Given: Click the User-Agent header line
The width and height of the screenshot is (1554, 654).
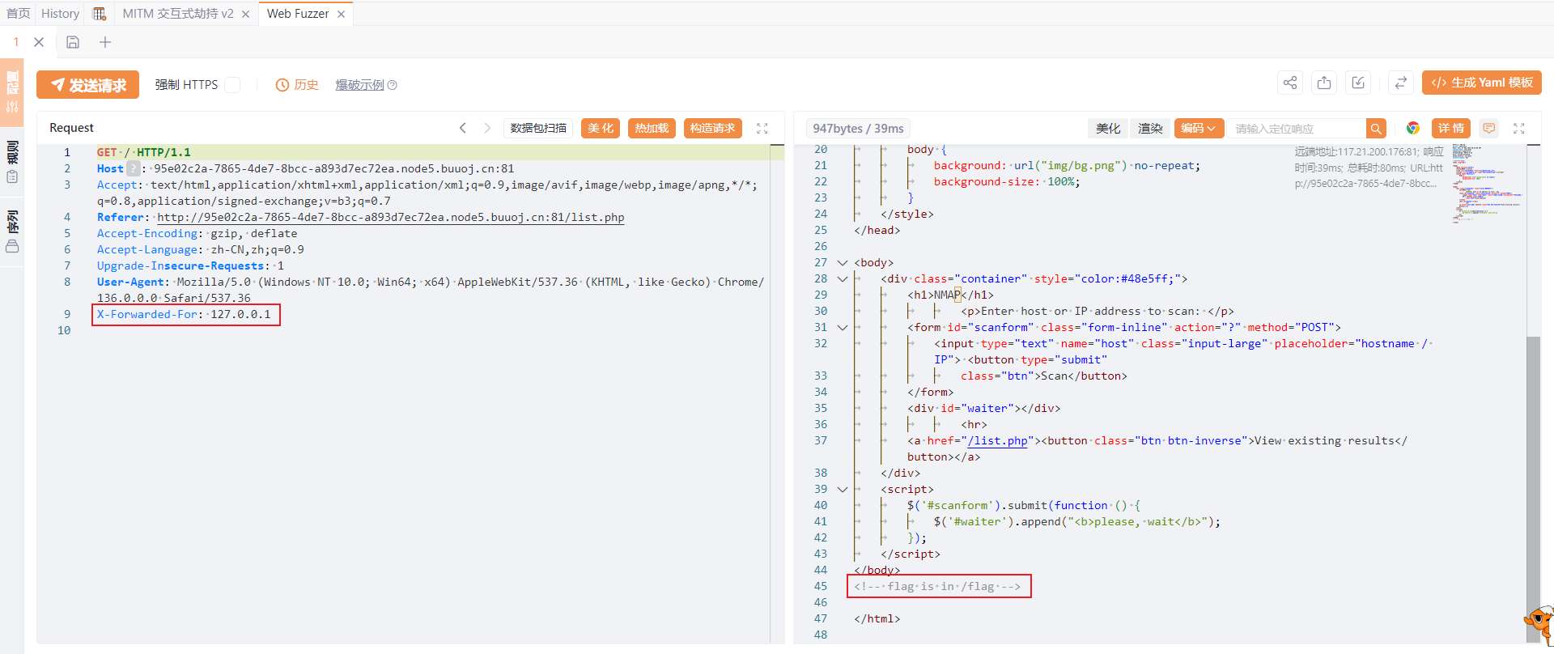Looking at the screenshot, I should pyautogui.click(x=431, y=290).
